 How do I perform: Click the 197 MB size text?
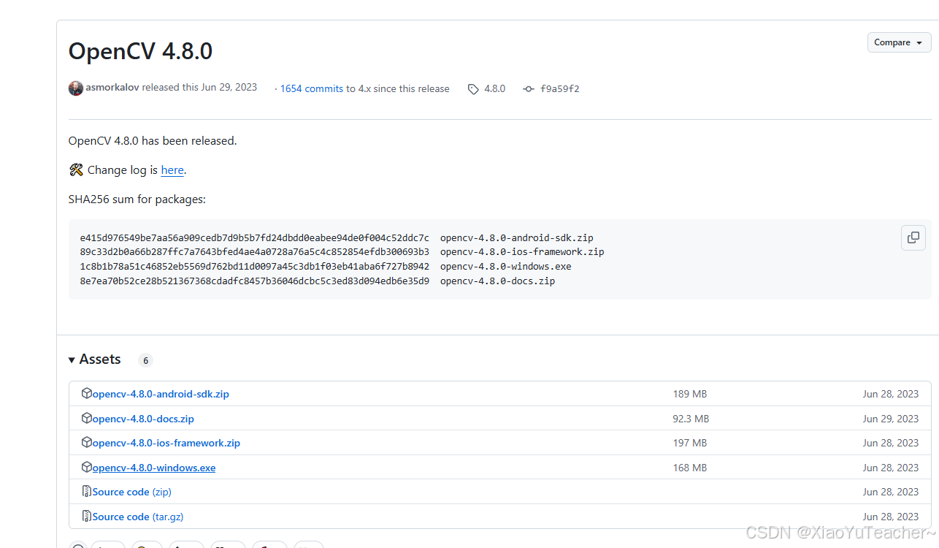point(690,443)
